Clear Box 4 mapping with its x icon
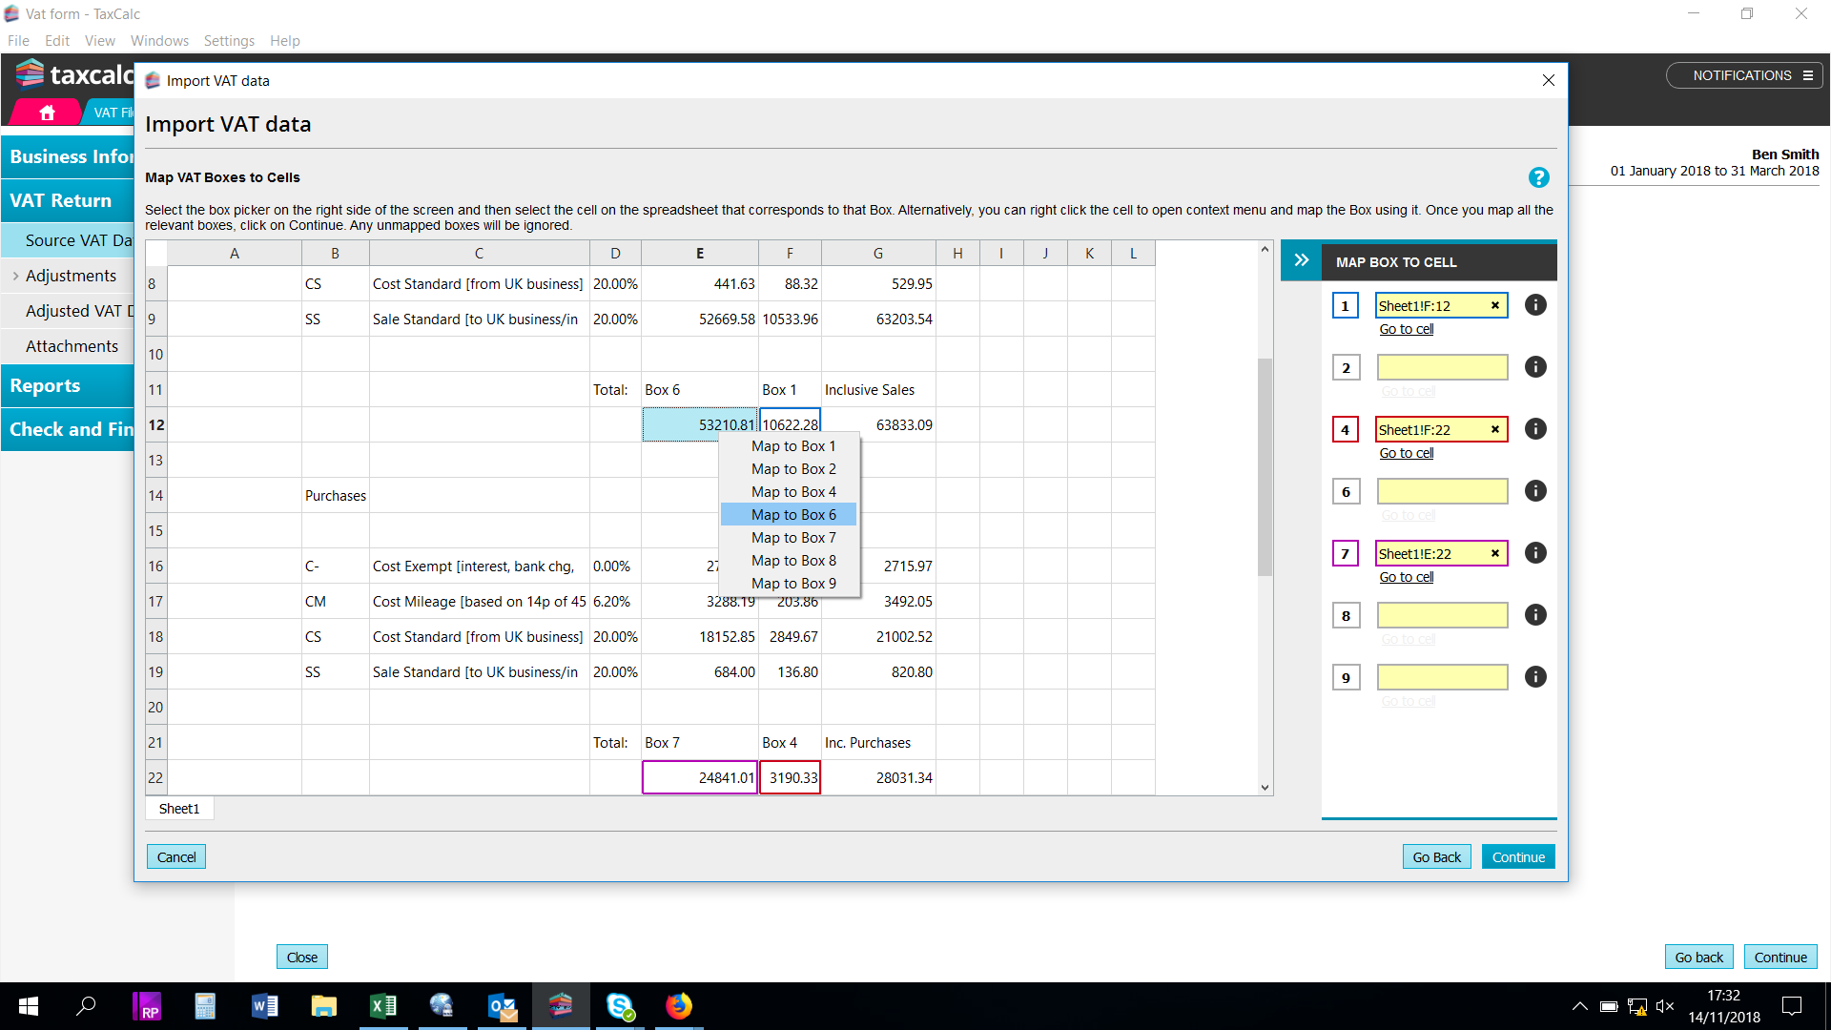The height and width of the screenshot is (1030, 1831). click(x=1495, y=429)
